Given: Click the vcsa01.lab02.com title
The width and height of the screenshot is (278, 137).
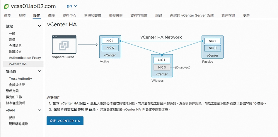Looking at the screenshot, I should pyautogui.click(x=33, y=6).
